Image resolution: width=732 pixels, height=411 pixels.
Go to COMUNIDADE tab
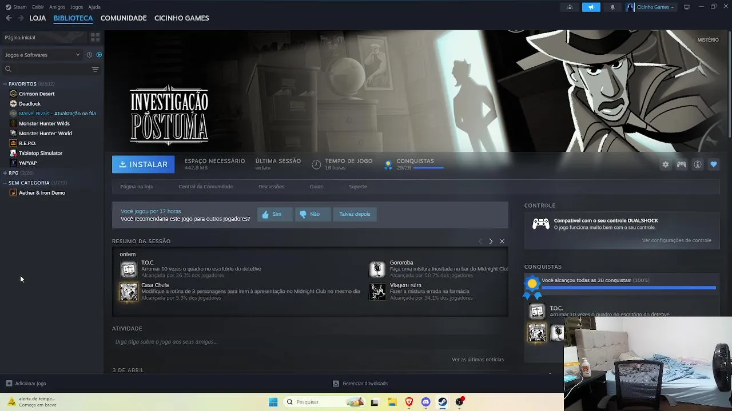point(124,18)
